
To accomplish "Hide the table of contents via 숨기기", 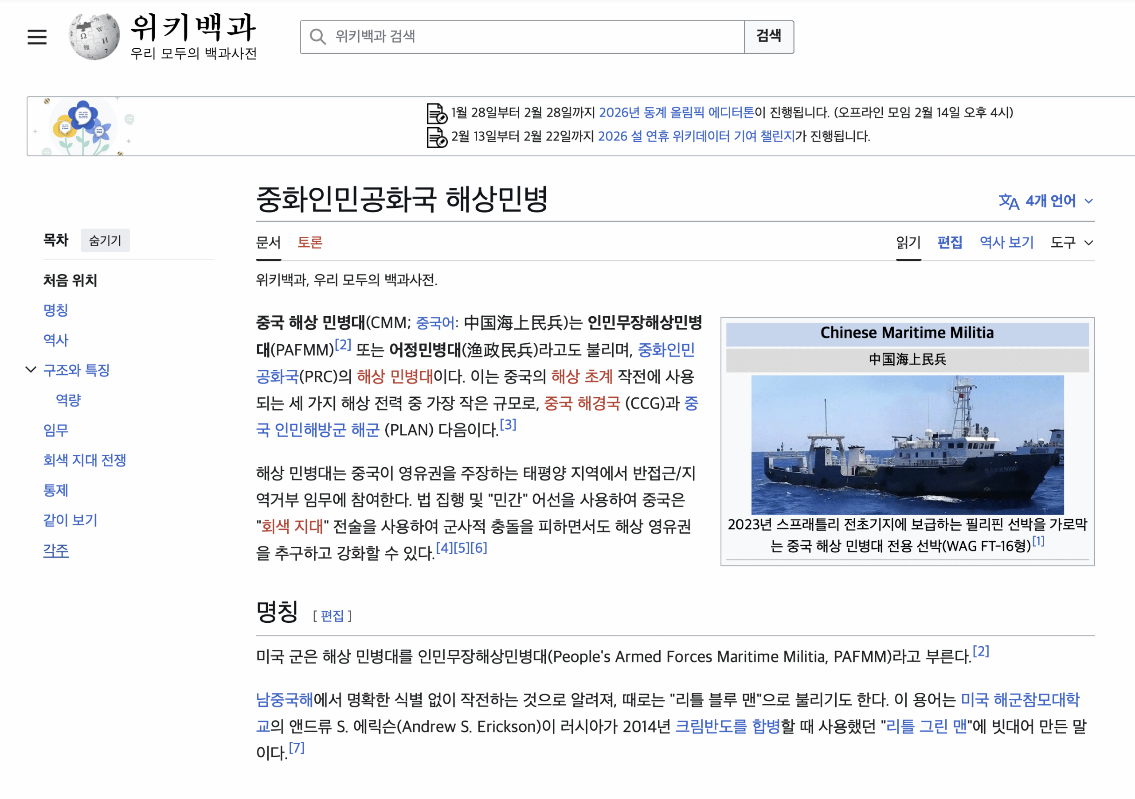I will 105,240.
